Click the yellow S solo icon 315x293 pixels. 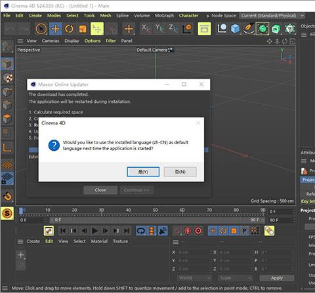(x=7, y=213)
